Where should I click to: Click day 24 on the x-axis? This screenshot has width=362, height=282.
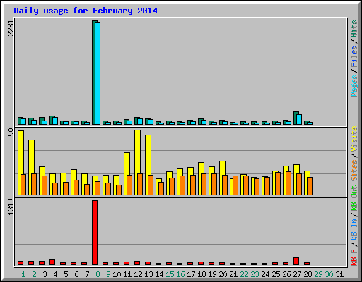coord(265,274)
